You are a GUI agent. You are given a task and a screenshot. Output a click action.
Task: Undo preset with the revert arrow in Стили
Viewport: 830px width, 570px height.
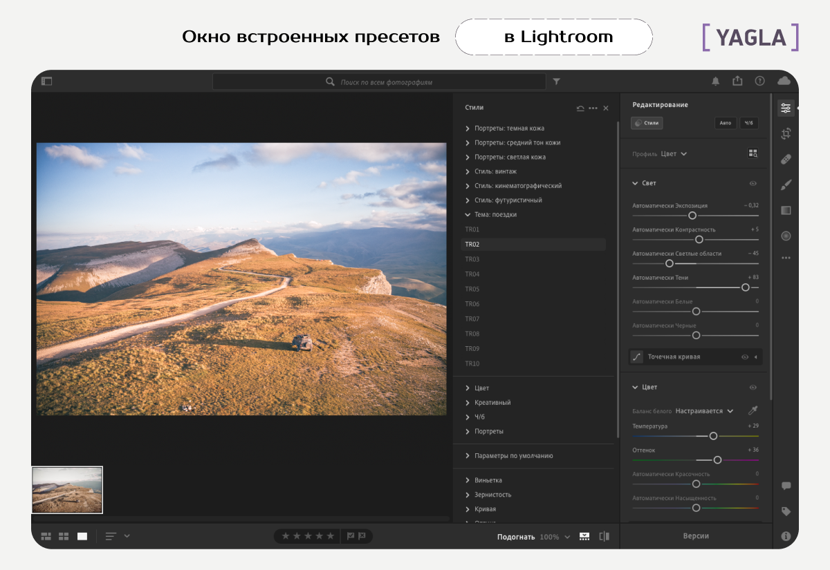[580, 108]
